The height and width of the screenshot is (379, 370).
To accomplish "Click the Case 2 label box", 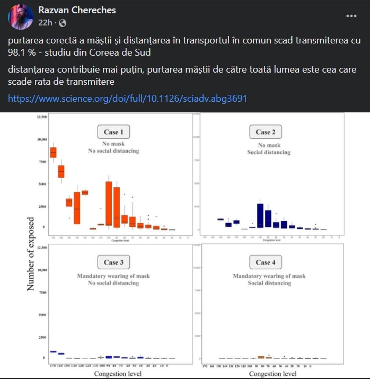I will tap(266, 132).
